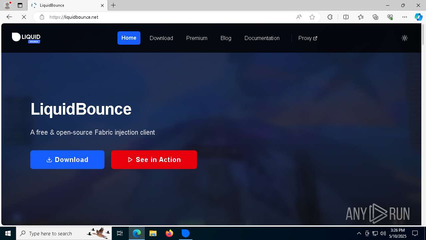Open the Favorites list icon
This screenshot has width=426, height=240.
(361, 17)
